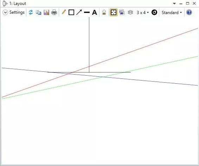Viewport: 199px width, 166px height.
Task: Open the 3 x 4 grid dropdown
Action: (x=142, y=12)
